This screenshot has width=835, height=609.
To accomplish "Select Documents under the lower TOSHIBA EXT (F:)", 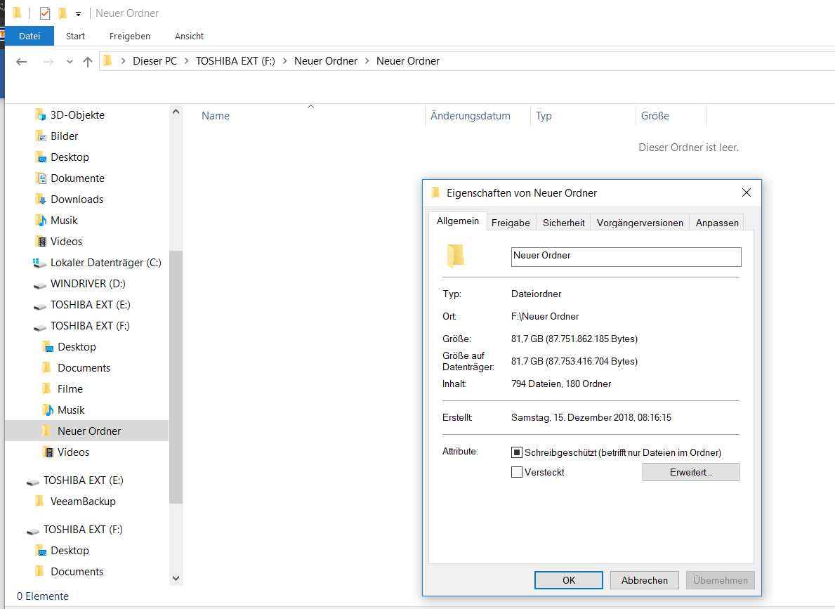I will click(77, 572).
